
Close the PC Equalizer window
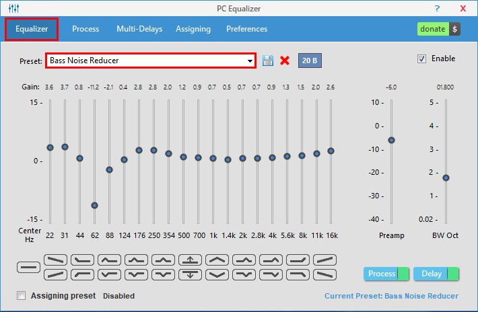[x=463, y=9]
